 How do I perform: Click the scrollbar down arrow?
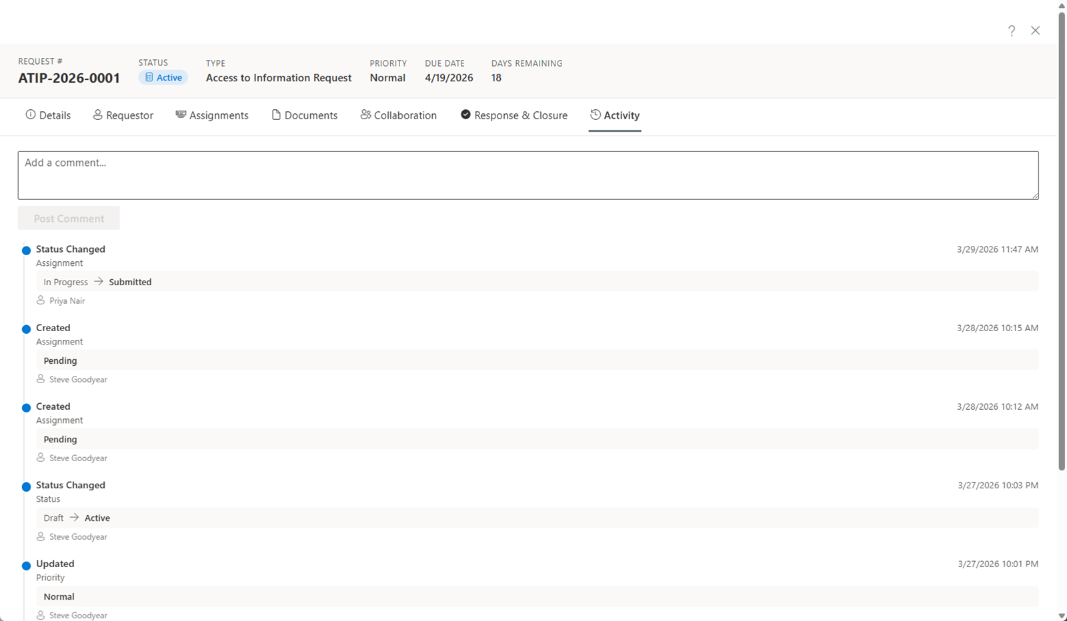tap(1062, 616)
